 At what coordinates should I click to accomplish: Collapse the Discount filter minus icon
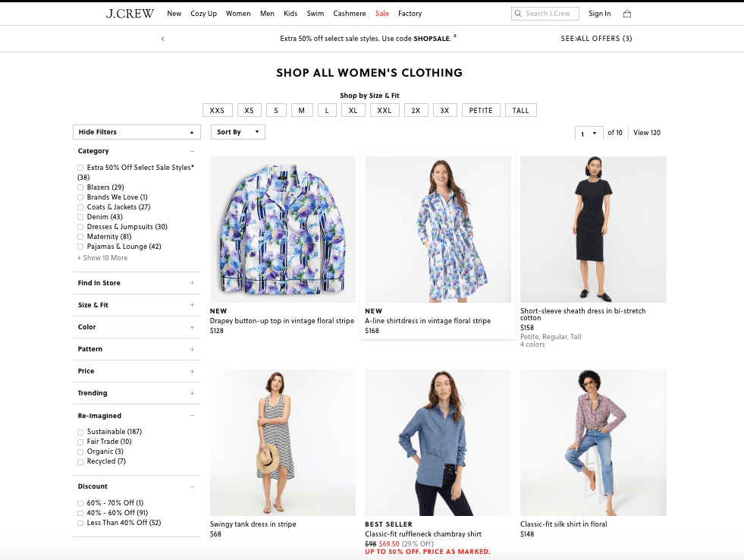tap(192, 486)
